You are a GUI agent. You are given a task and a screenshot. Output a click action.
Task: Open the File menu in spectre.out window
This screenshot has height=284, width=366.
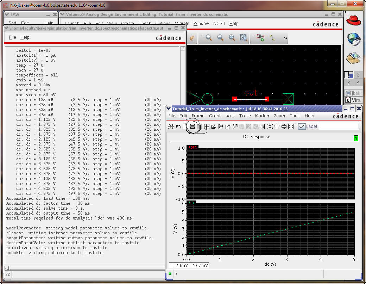pos(12,37)
